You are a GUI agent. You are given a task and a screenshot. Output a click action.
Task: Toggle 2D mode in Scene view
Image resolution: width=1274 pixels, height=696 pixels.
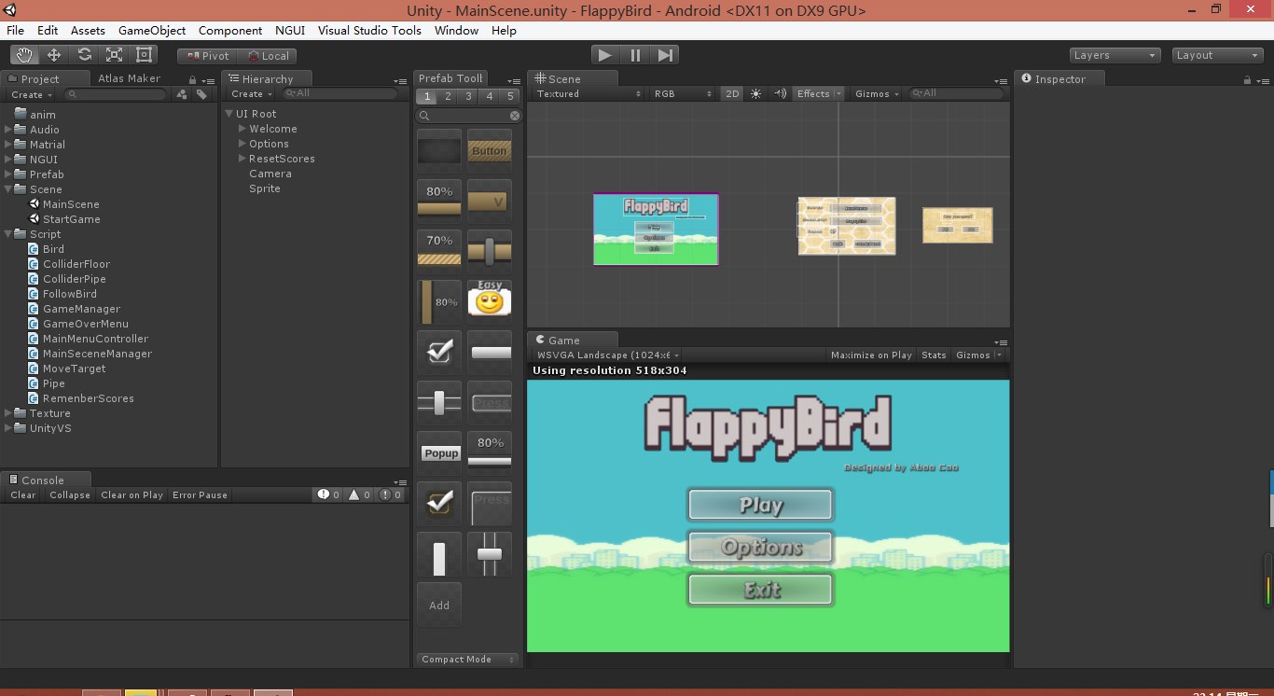pos(732,93)
